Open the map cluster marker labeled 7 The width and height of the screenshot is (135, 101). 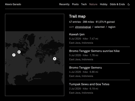14,55
